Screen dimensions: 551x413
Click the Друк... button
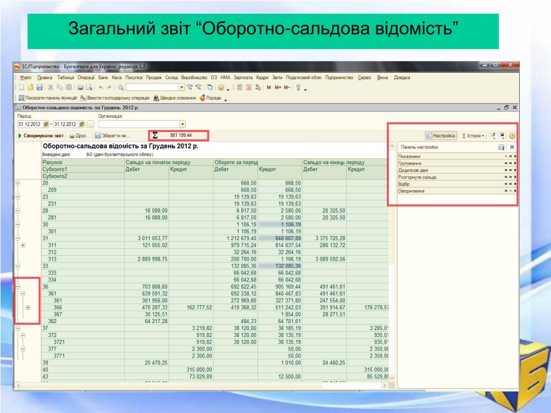[x=79, y=136]
